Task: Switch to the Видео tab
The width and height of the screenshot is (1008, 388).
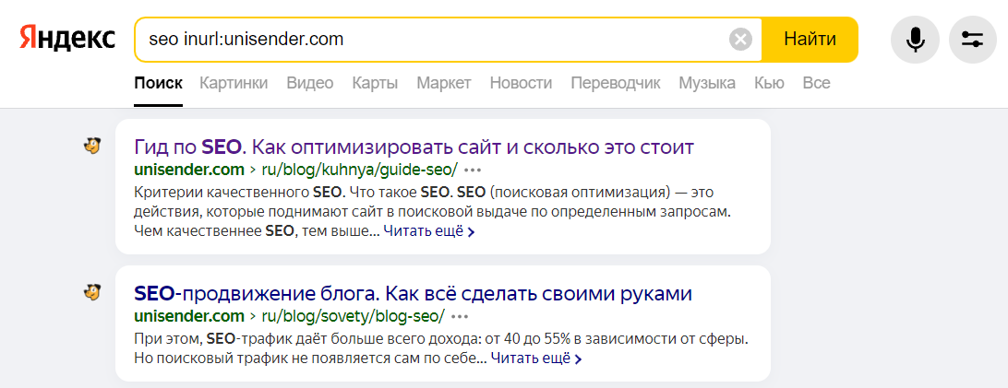Action: pyautogui.click(x=310, y=83)
